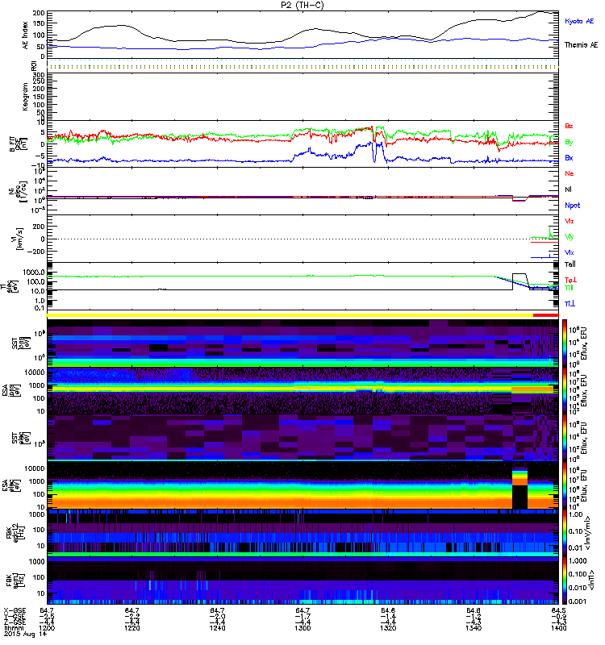This screenshot has width=605, height=645.
Task: Select the blue "Ti⊥" temperature legend label
Action: tap(570, 304)
